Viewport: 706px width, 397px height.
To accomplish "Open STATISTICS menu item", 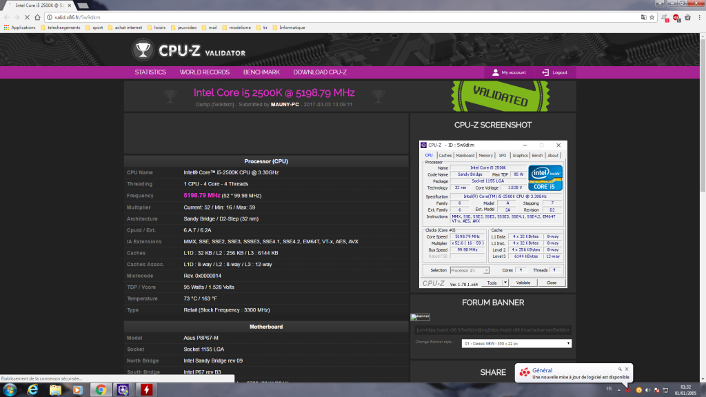I will pyautogui.click(x=150, y=72).
